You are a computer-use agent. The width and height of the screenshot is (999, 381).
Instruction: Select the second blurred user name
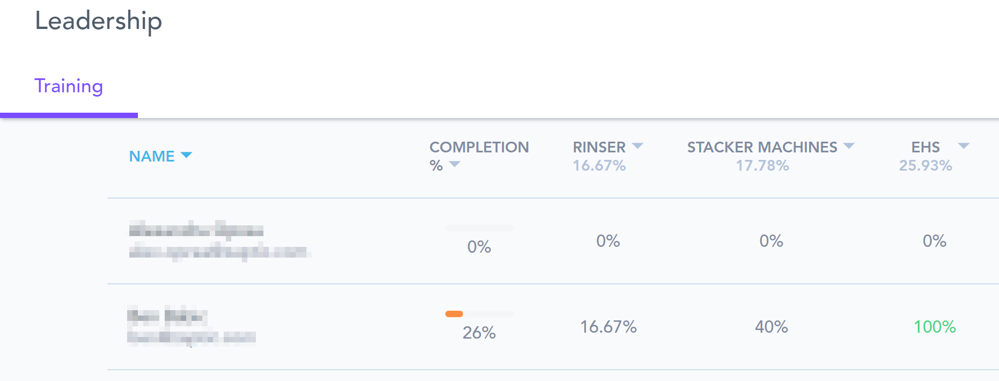pos(167,317)
